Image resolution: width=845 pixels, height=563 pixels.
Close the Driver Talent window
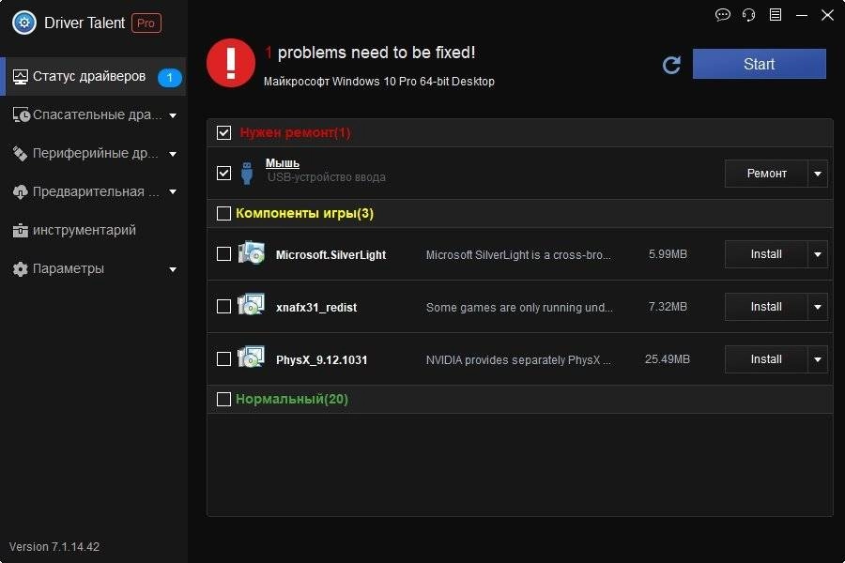(827, 15)
